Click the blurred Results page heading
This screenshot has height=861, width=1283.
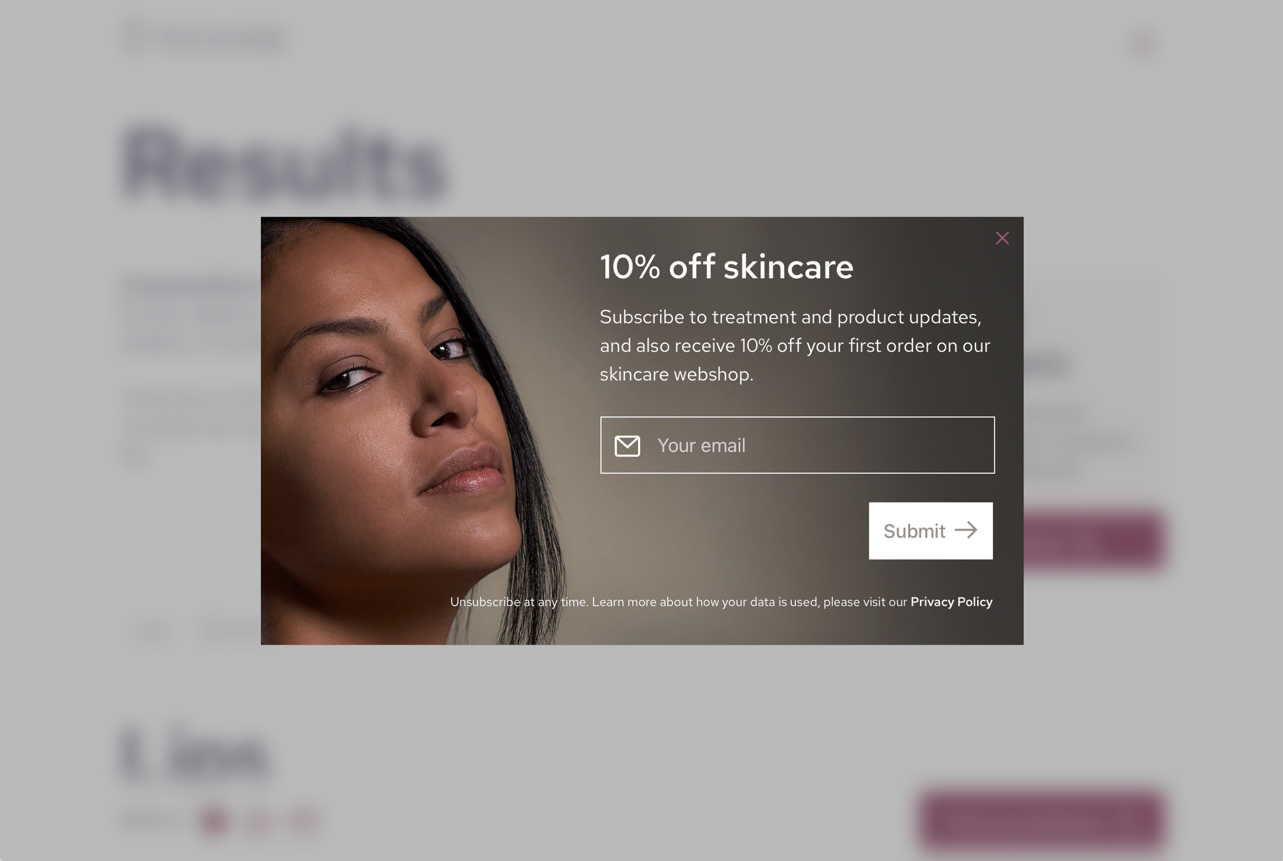284,164
